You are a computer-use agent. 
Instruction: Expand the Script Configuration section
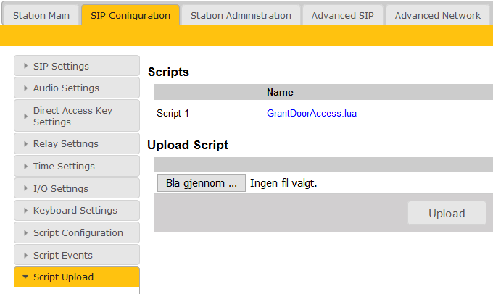(x=77, y=232)
